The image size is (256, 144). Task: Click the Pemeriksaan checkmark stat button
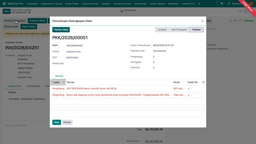coord(128,11)
